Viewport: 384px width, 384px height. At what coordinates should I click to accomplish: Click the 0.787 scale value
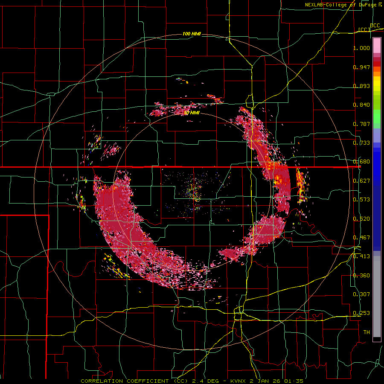(x=361, y=124)
